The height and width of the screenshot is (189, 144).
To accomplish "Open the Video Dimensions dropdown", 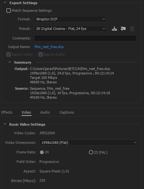I will pyautogui.click(x=89, y=143).
